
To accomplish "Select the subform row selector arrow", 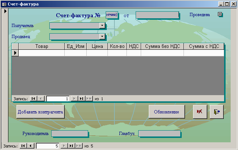I will coord(15,53).
